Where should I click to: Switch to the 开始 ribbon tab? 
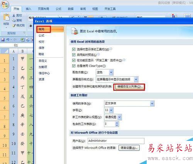(x=16, y=9)
